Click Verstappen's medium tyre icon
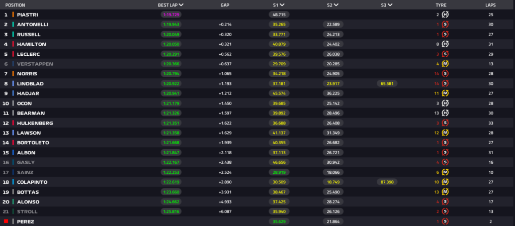This screenshot has height=226, width=515. pos(445,64)
